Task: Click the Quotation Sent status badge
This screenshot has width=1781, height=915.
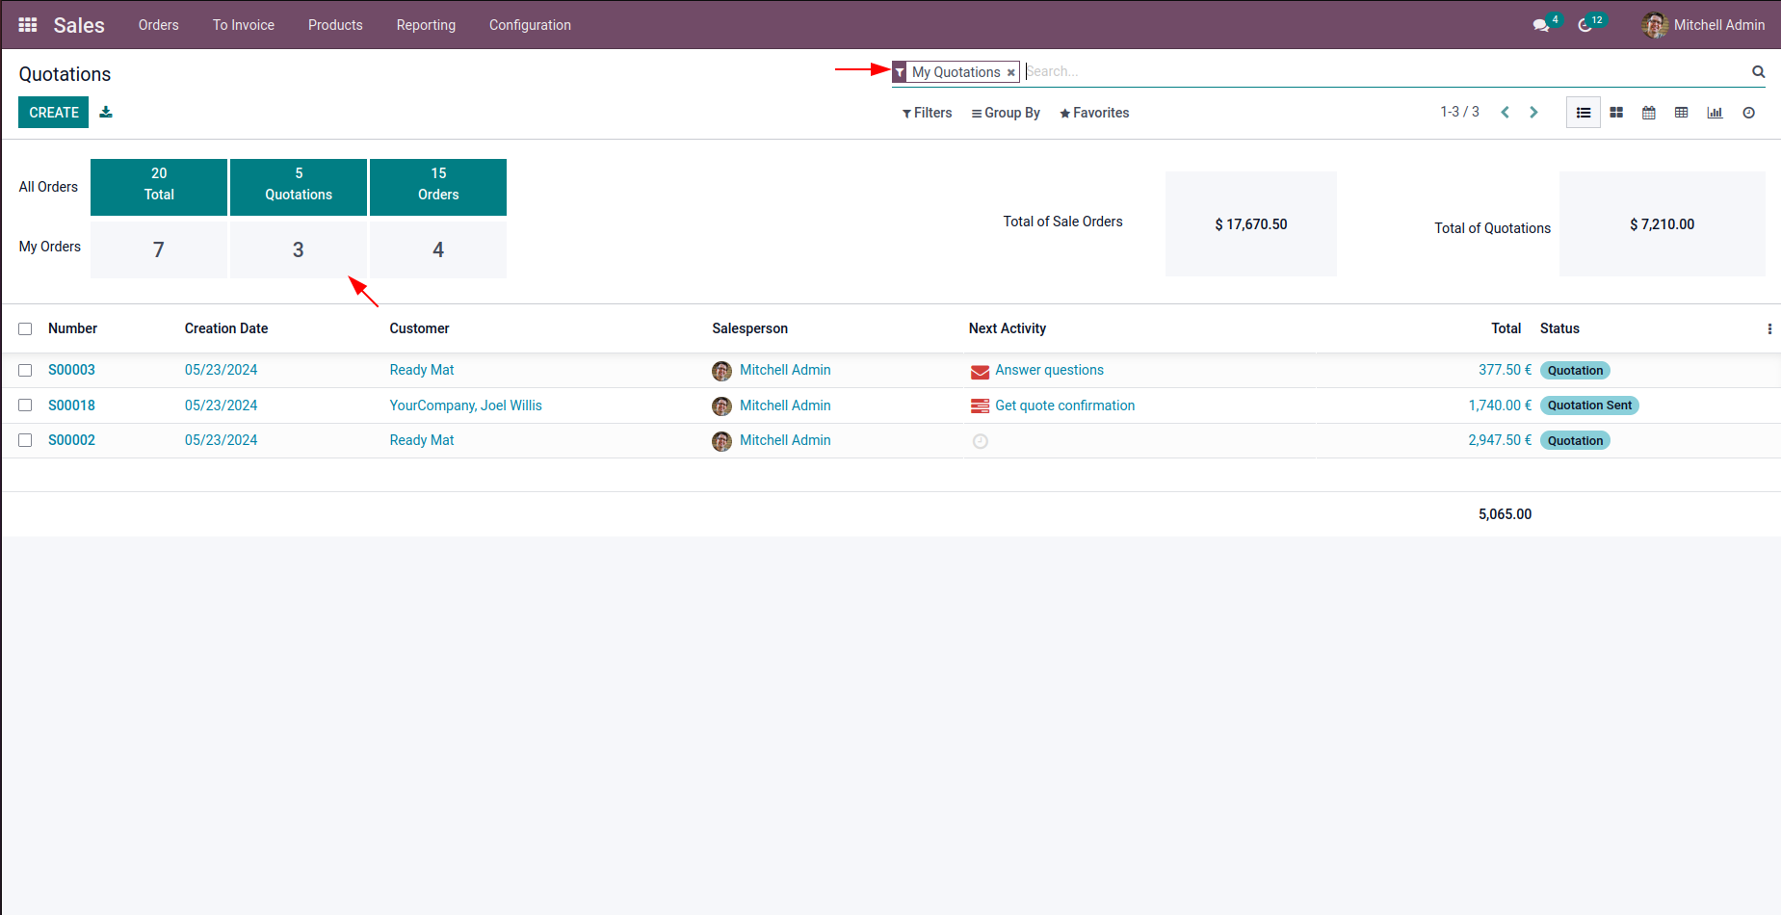Action: click(1589, 405)
